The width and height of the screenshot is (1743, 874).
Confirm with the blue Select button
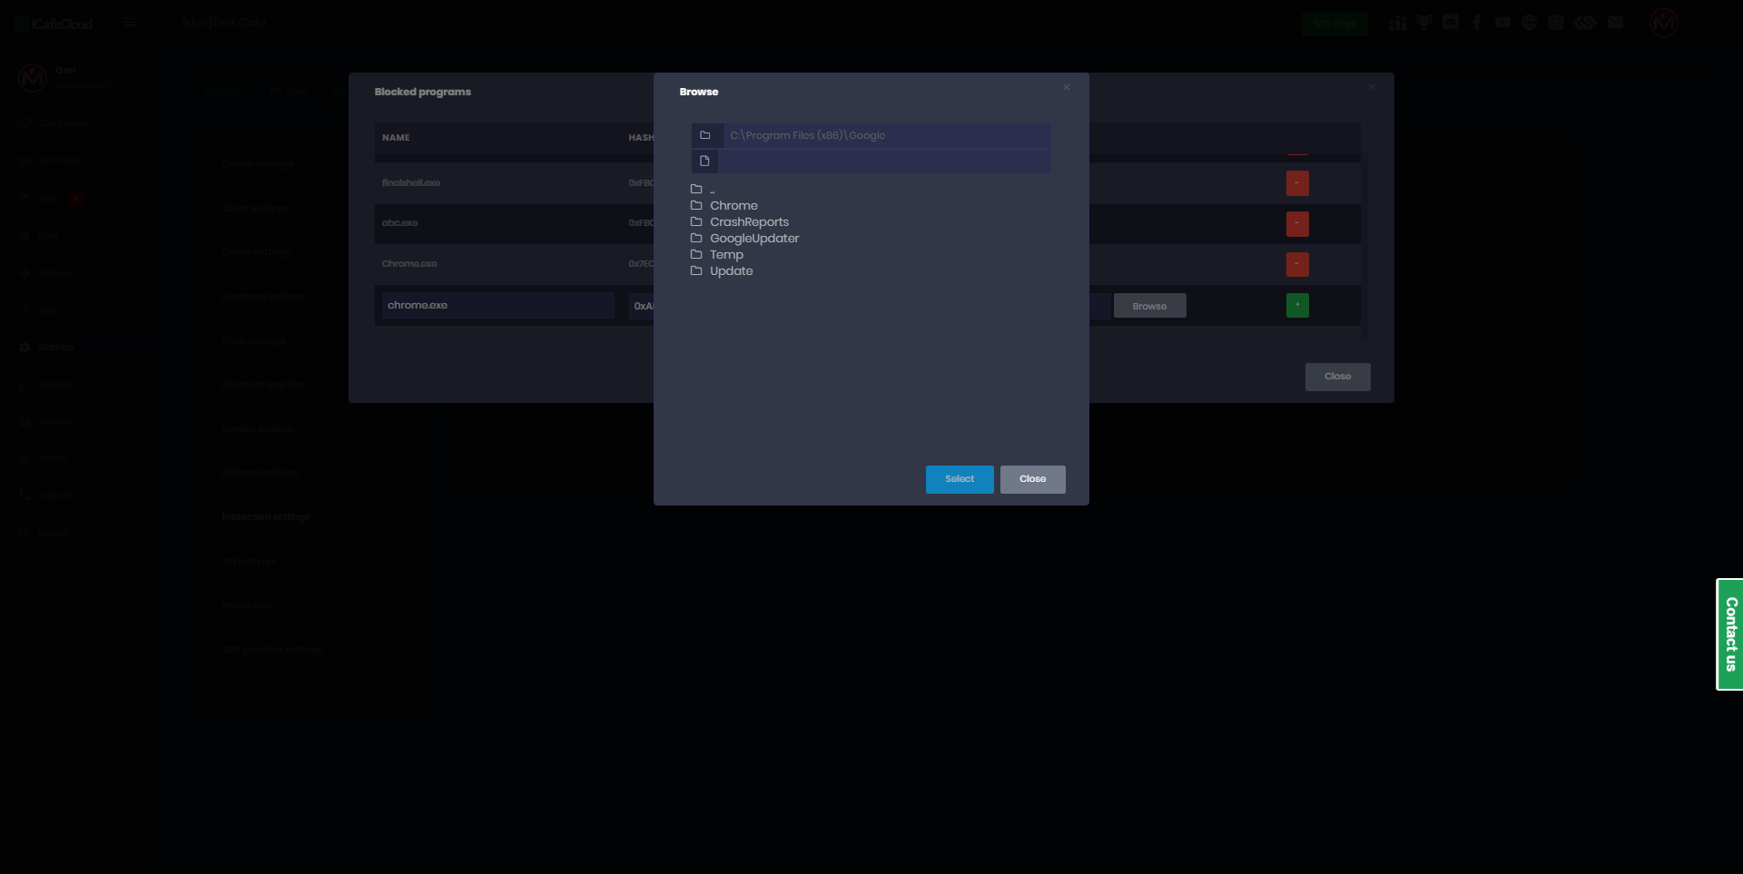pyautogui.click(x=960, y=479)
